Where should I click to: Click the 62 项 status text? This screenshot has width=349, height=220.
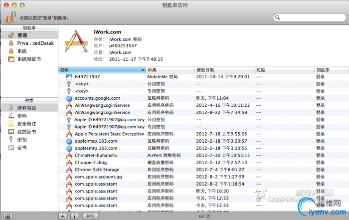pos(204,216)
